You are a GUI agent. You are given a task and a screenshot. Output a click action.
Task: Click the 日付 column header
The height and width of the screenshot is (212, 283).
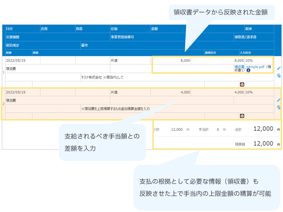[x=9, y=29]
